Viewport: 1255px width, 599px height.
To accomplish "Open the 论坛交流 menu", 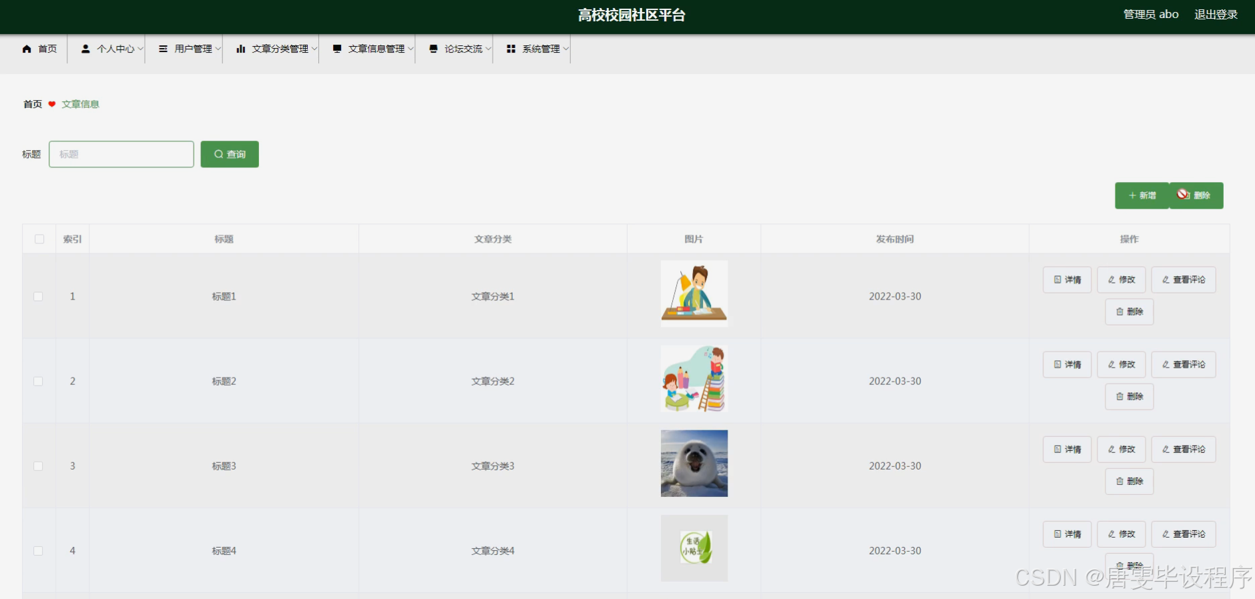I will pyautogui.click(x=455, y=49).
